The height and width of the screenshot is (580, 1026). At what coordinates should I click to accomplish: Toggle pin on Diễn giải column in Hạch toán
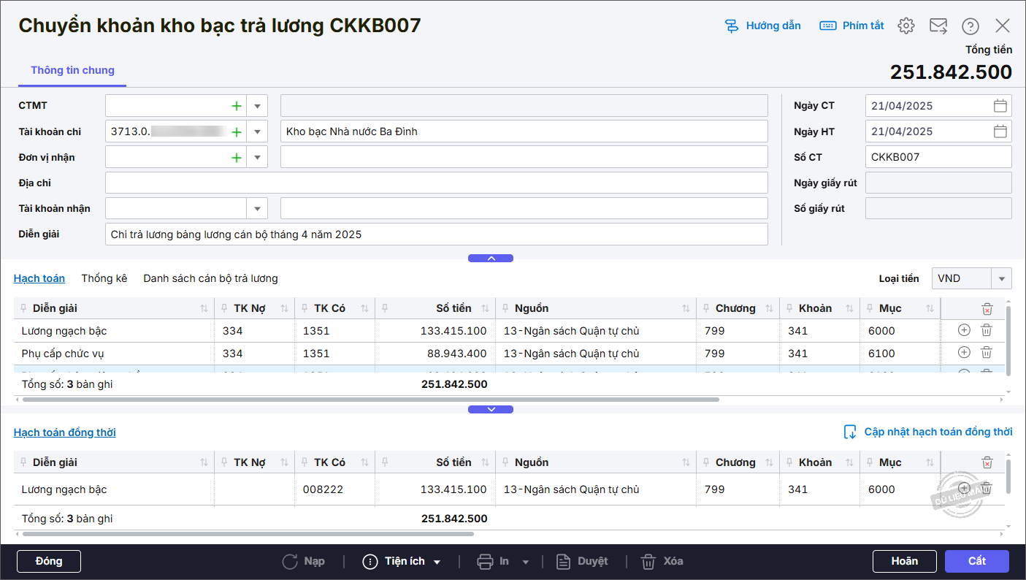pos(23,308)
